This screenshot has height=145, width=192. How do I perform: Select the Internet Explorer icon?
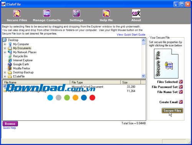tap(10, 60)
